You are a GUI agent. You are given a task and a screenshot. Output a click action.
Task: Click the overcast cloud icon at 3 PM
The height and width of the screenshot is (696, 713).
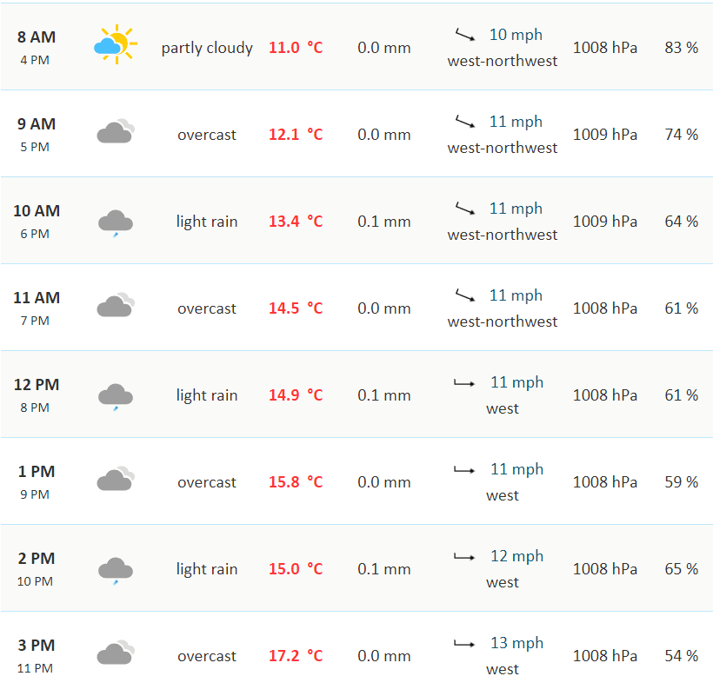point(115,653)
